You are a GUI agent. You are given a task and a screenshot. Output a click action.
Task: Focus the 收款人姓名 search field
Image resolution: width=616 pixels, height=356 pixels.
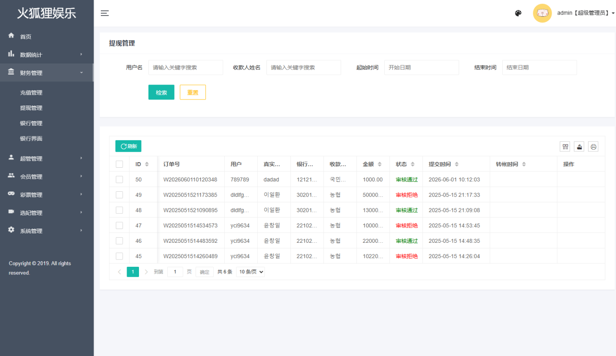(x=304, y=67)
